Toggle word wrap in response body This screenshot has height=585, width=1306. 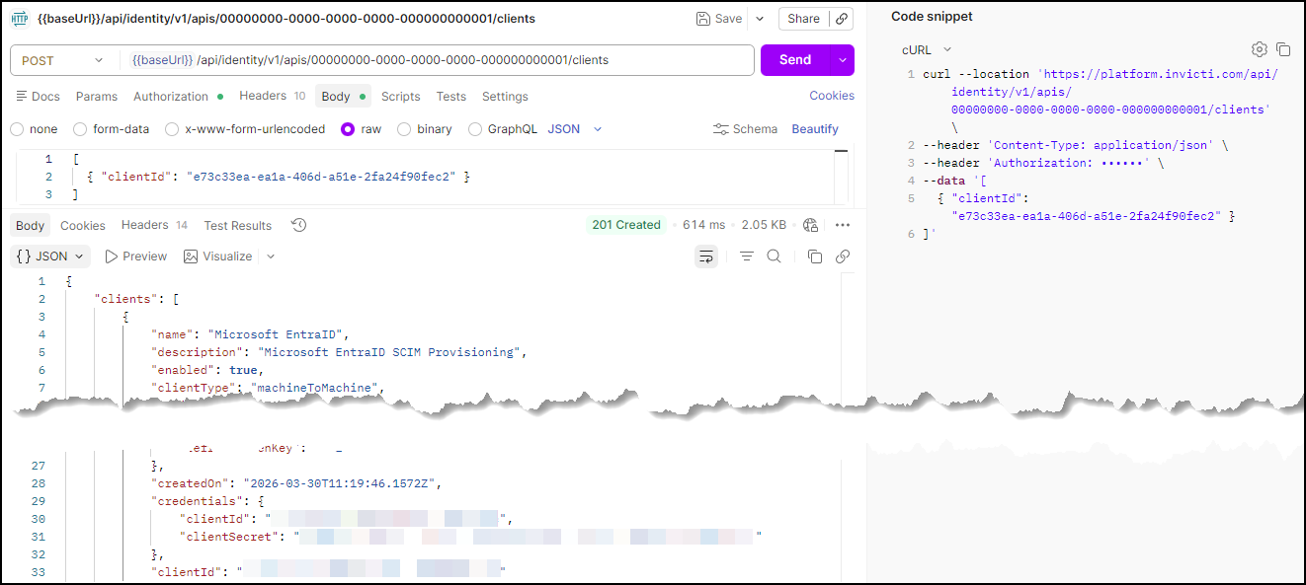click(x=706, y=256)
